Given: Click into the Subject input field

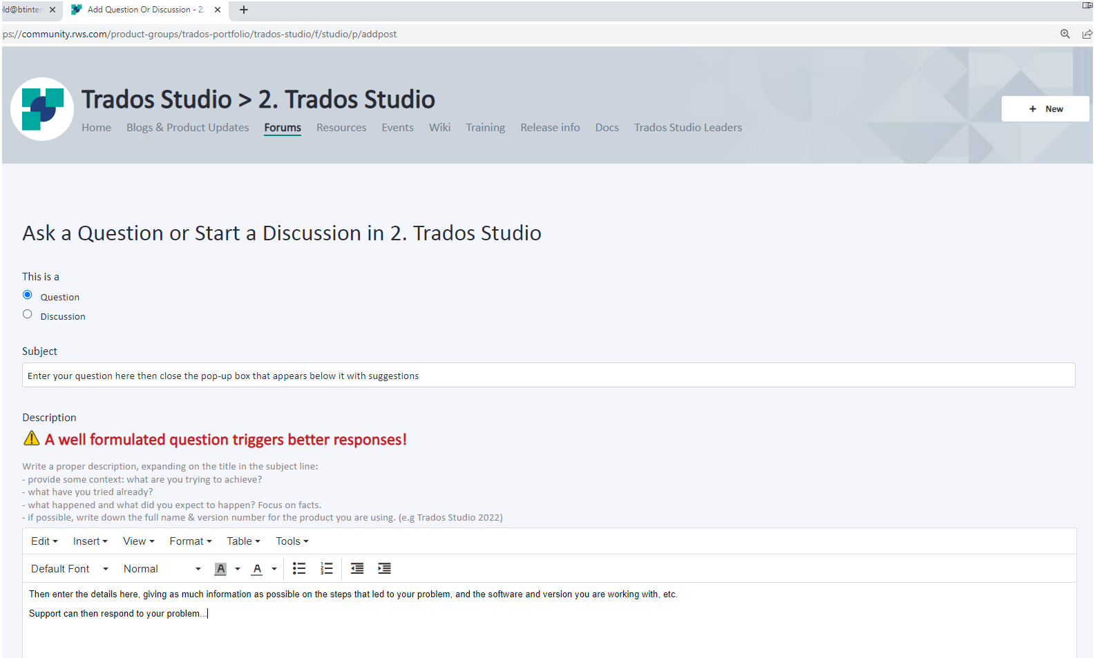Looking at the screenshot, I should (x=549, y=375).
